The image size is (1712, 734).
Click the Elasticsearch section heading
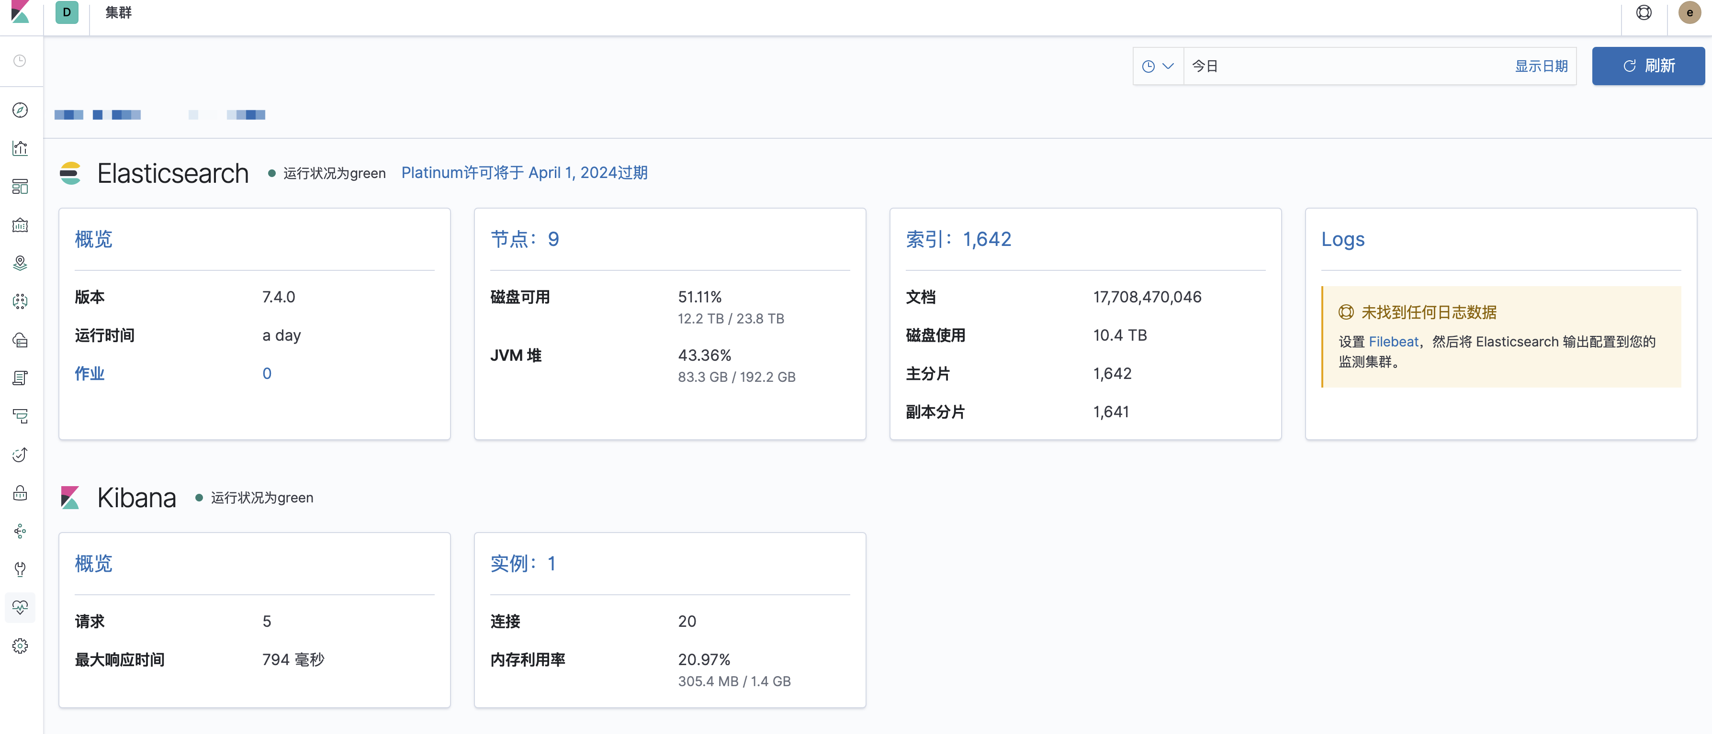pos(173,173)
